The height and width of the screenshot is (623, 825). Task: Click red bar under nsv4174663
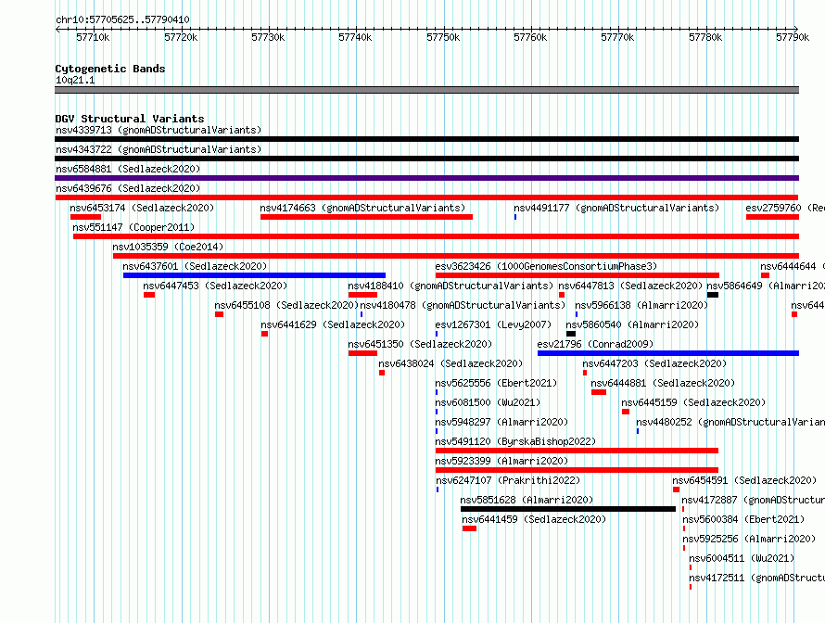[x=366, y=217]
